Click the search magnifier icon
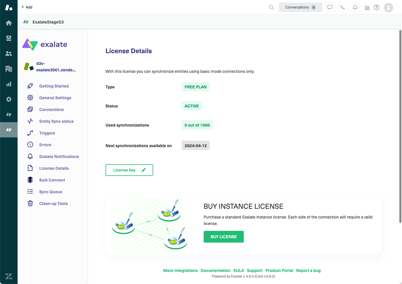The height and width of the screenshot is (284, 402). tap(272, 7)
